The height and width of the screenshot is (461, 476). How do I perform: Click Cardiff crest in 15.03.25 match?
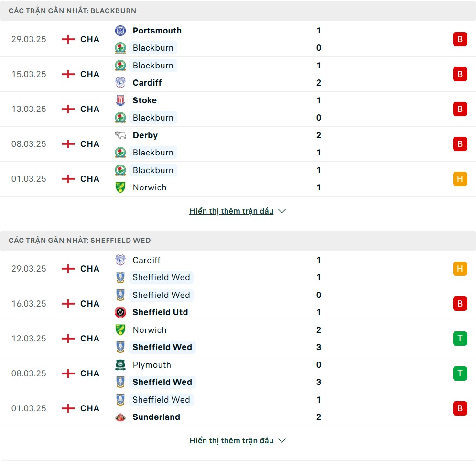(x=120, y=83)
